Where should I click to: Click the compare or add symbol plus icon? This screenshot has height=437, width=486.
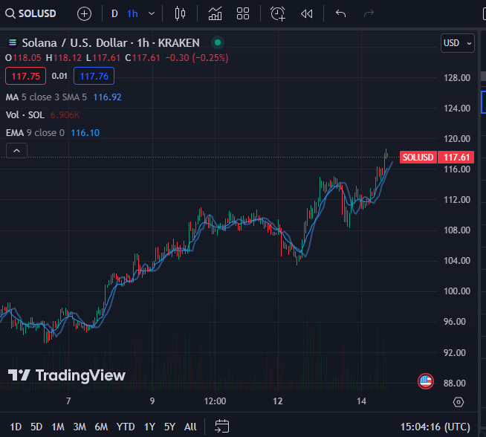(x=84, y=14)
